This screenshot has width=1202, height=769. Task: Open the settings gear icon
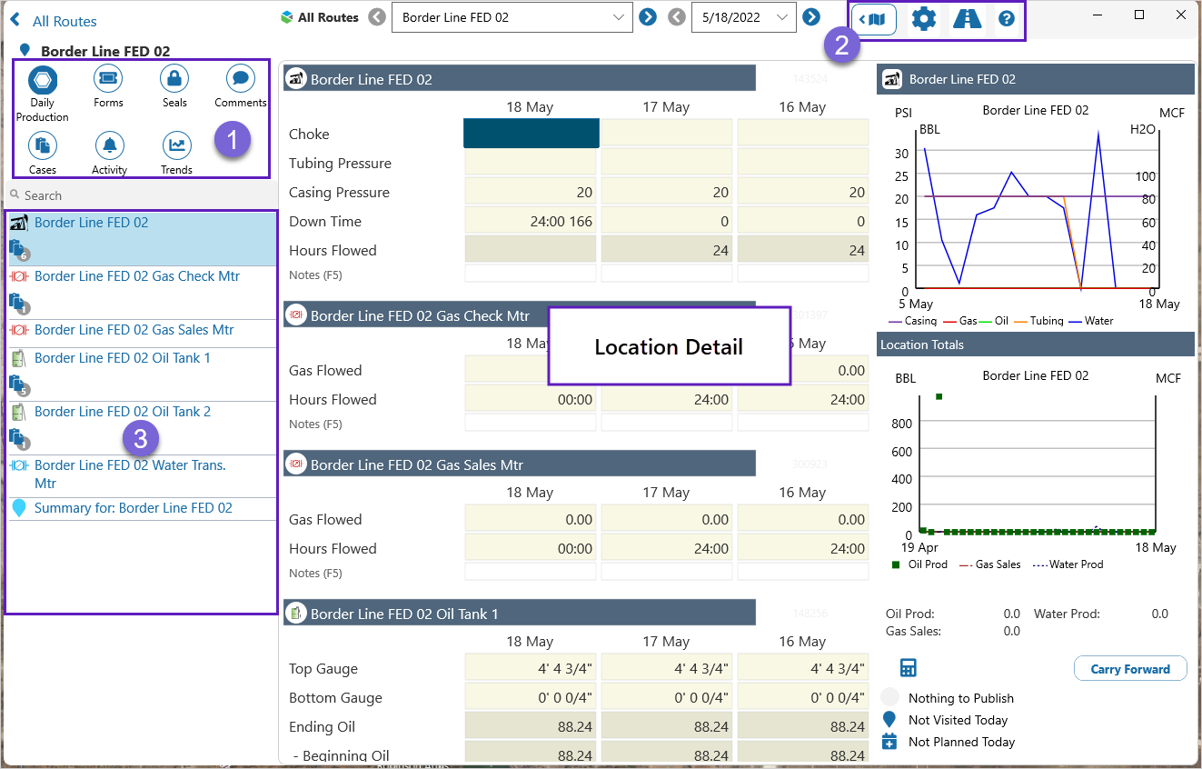click(923, 18)
